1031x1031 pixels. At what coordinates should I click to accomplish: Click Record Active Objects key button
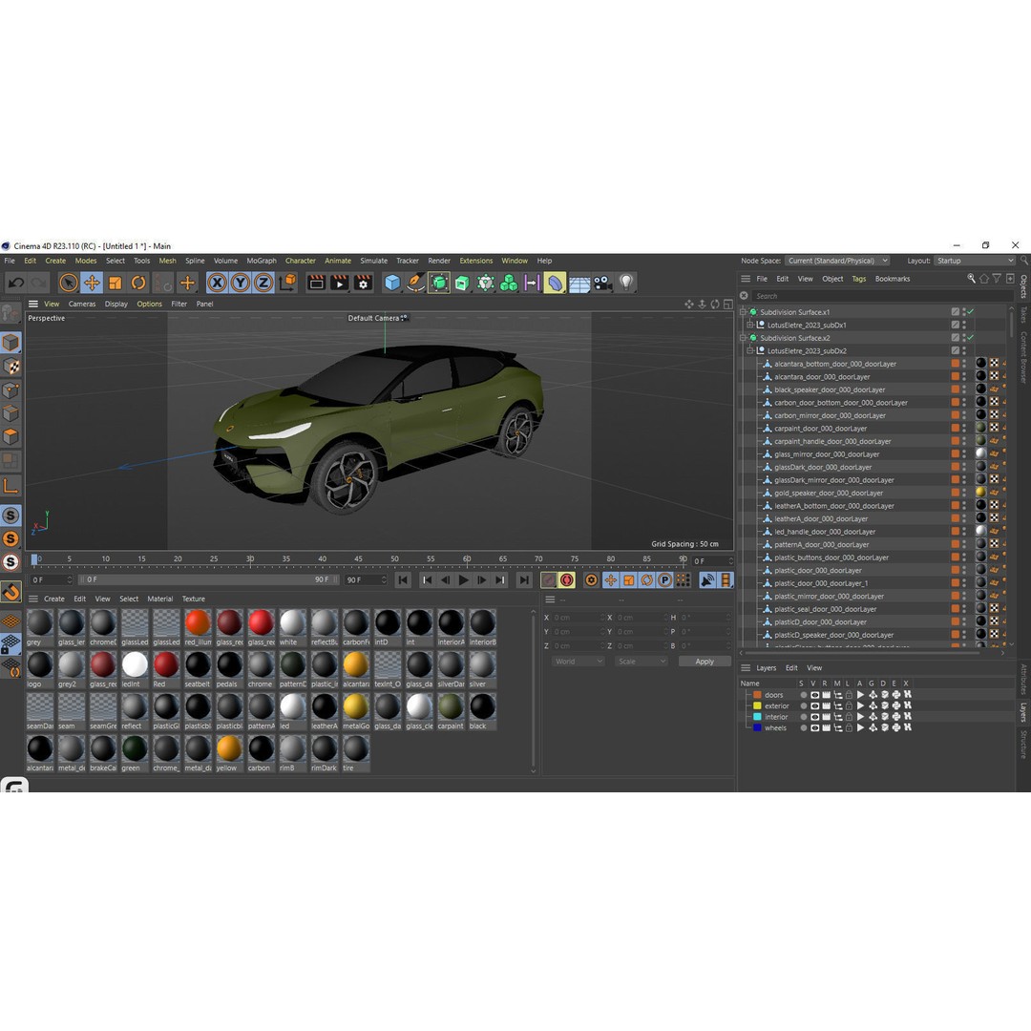[x=549, y=580]
